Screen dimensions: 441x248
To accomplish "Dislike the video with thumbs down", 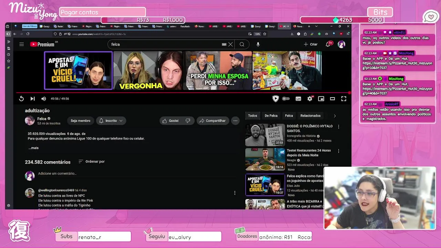I will click(x=188, y=121).
